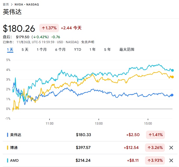
Task: Switch chart to 1 个月 range
Action: (x=42, y=49)
